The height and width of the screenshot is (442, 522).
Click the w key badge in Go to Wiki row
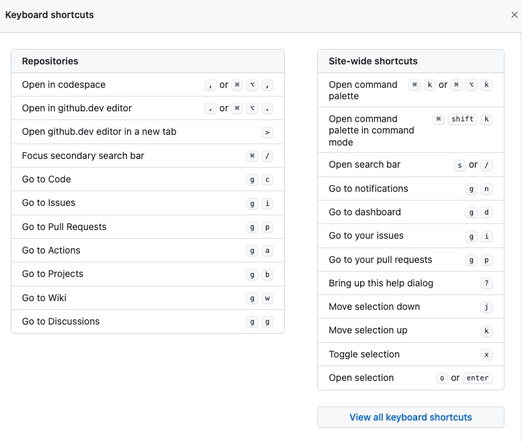pos(267,298)
